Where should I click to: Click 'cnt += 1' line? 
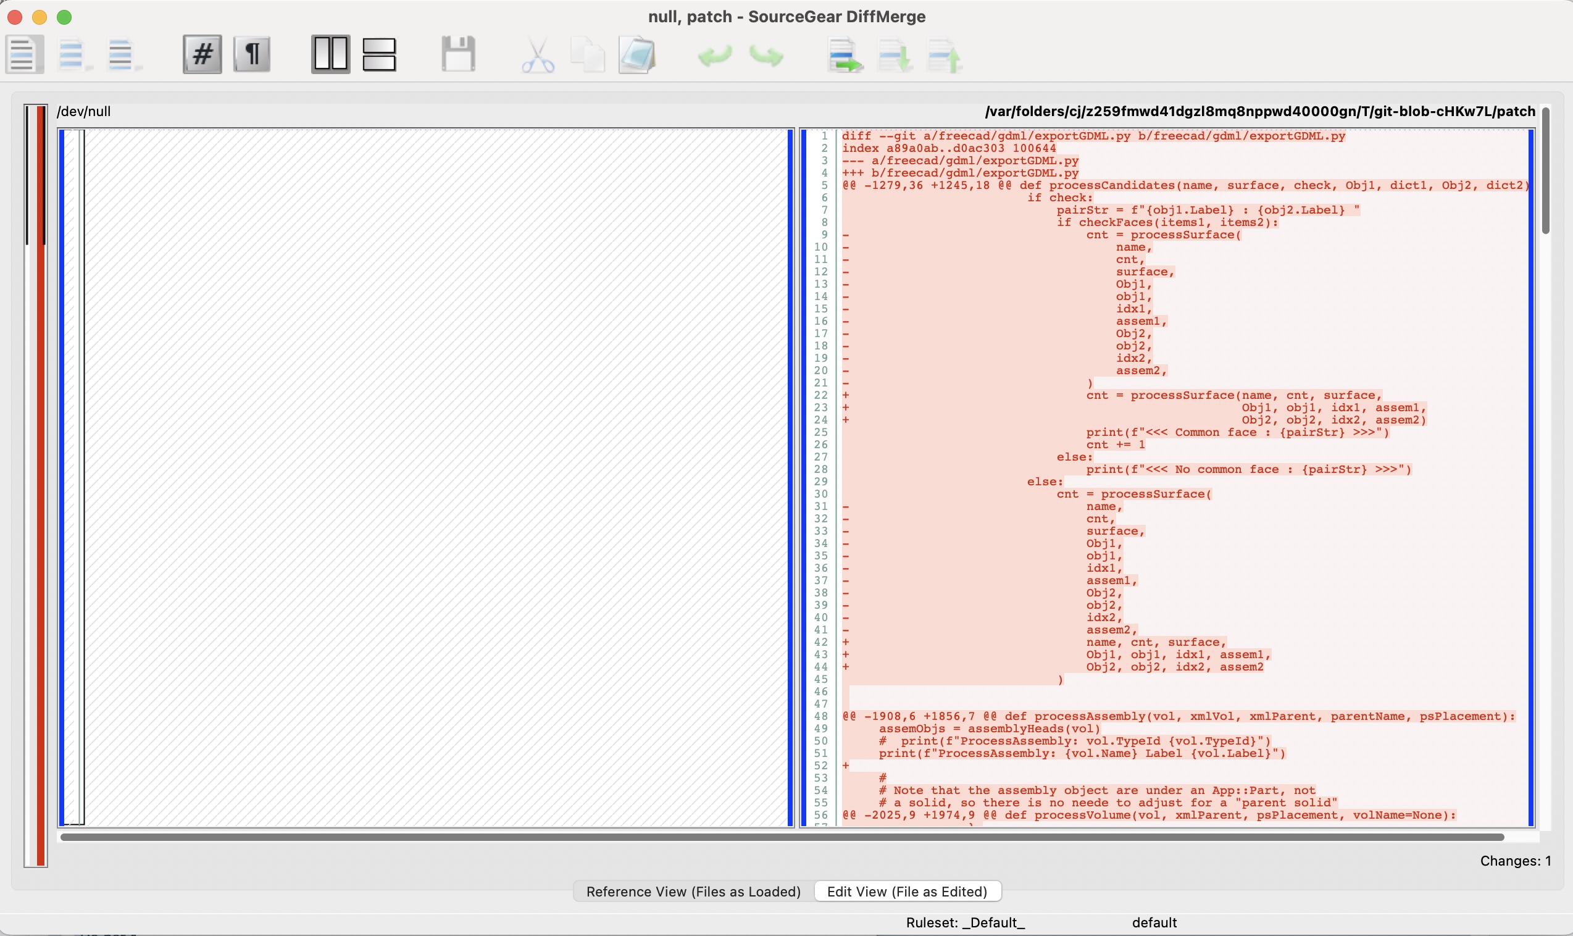point(1116,445)
